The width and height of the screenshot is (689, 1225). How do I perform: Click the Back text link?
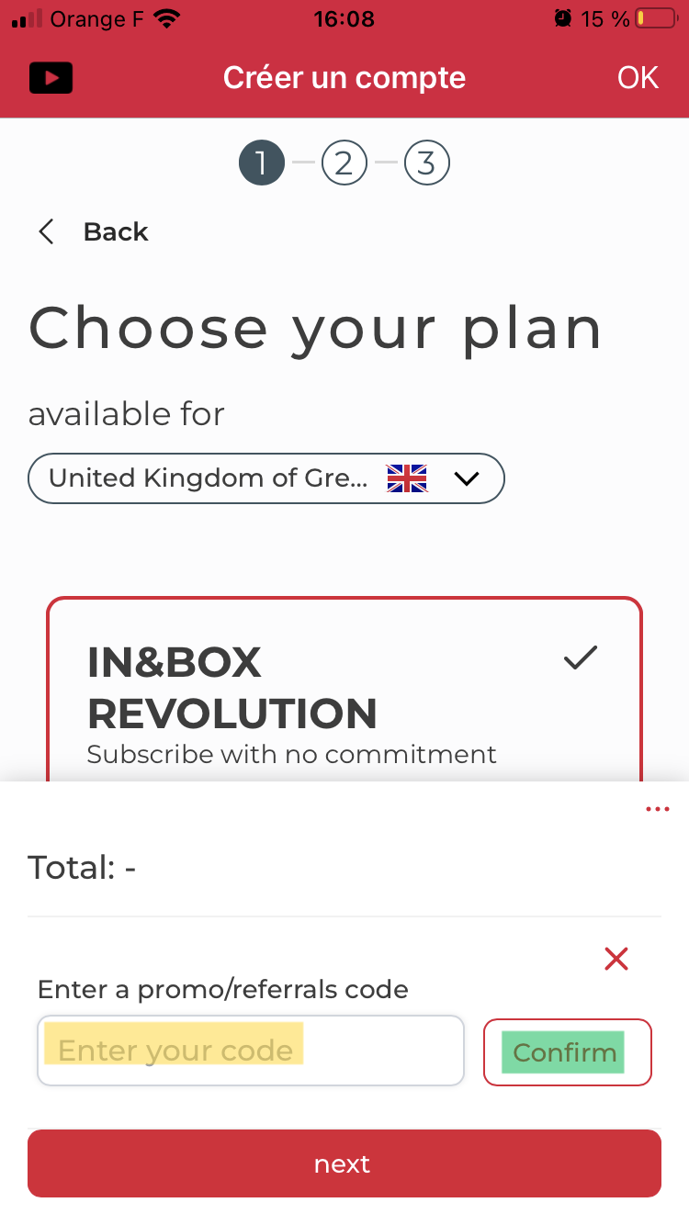point(116,231)
